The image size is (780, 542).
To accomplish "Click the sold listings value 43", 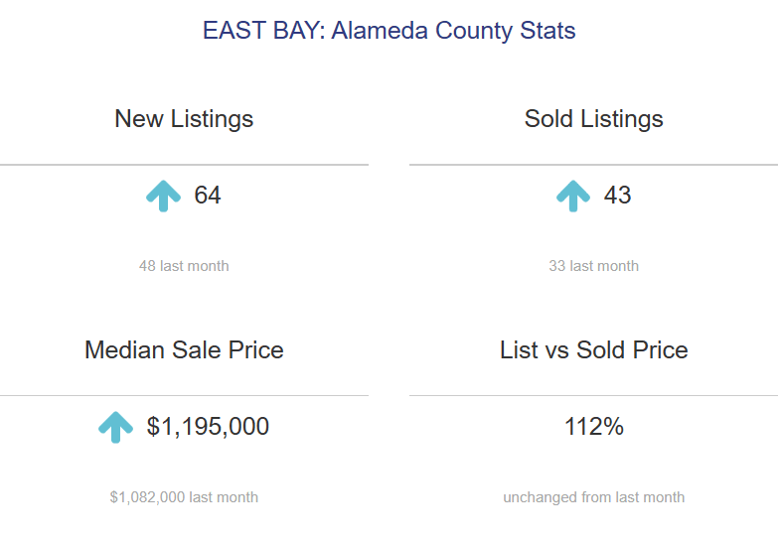I will [x=617, y=196].
